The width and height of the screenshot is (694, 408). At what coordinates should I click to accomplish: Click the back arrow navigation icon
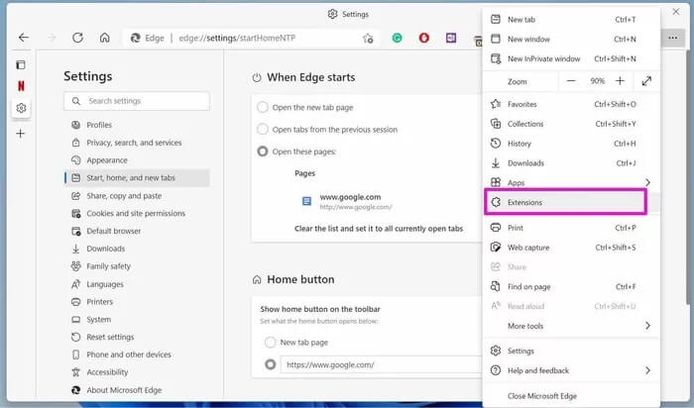24,38
